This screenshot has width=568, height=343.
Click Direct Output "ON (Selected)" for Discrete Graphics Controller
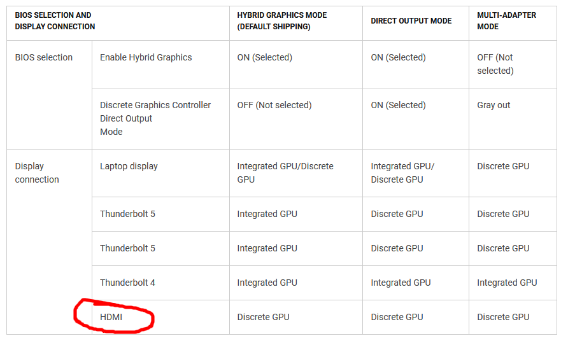[x=398, y=105]
